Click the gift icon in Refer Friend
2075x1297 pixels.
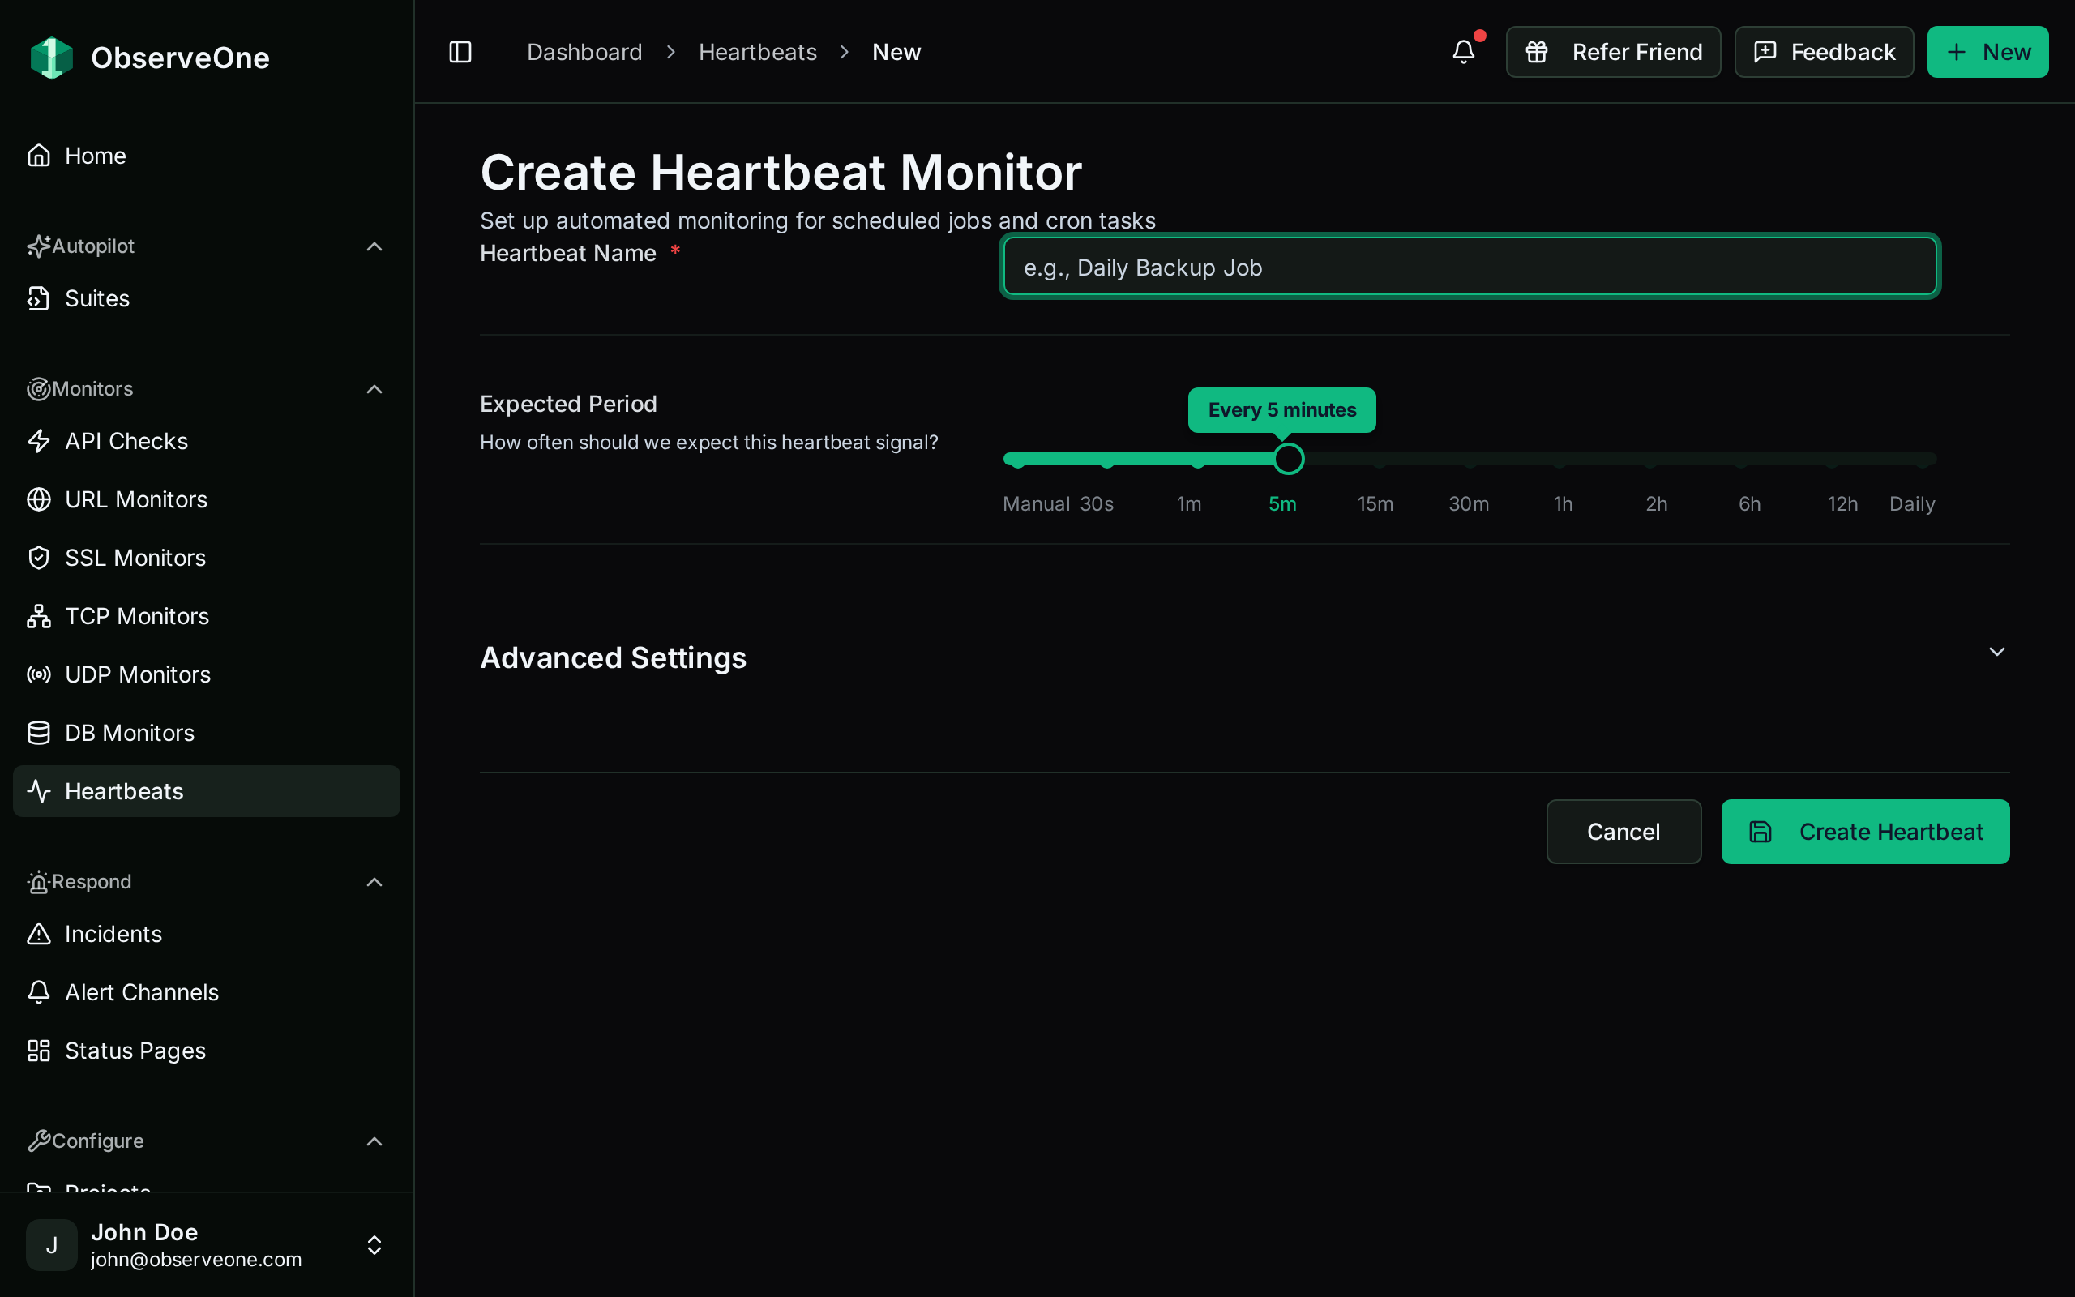pos(1537,53)
